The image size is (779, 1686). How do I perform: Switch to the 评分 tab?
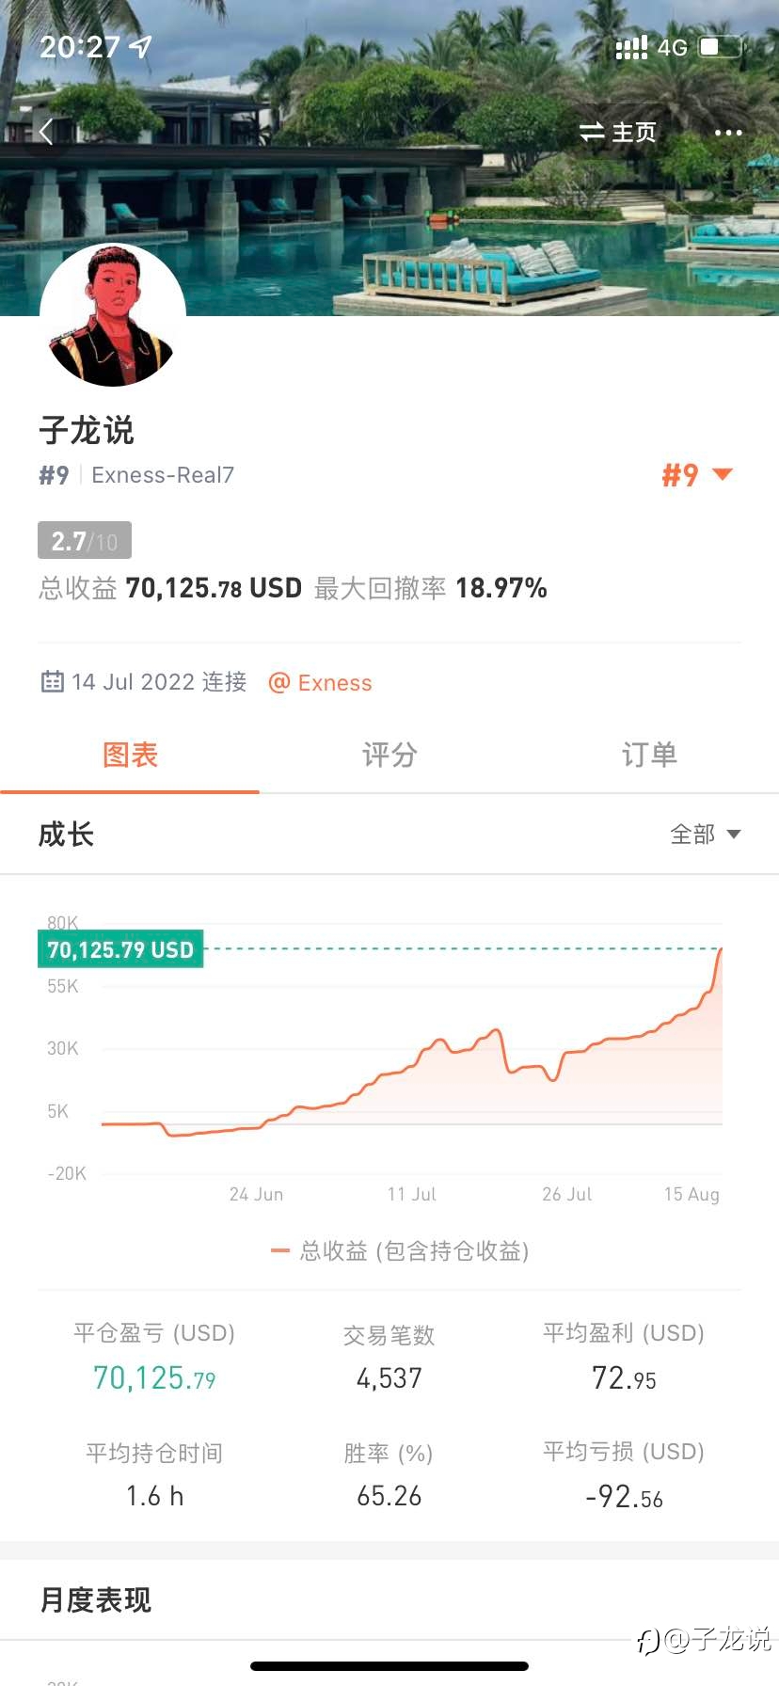click(x=389, y=755)
